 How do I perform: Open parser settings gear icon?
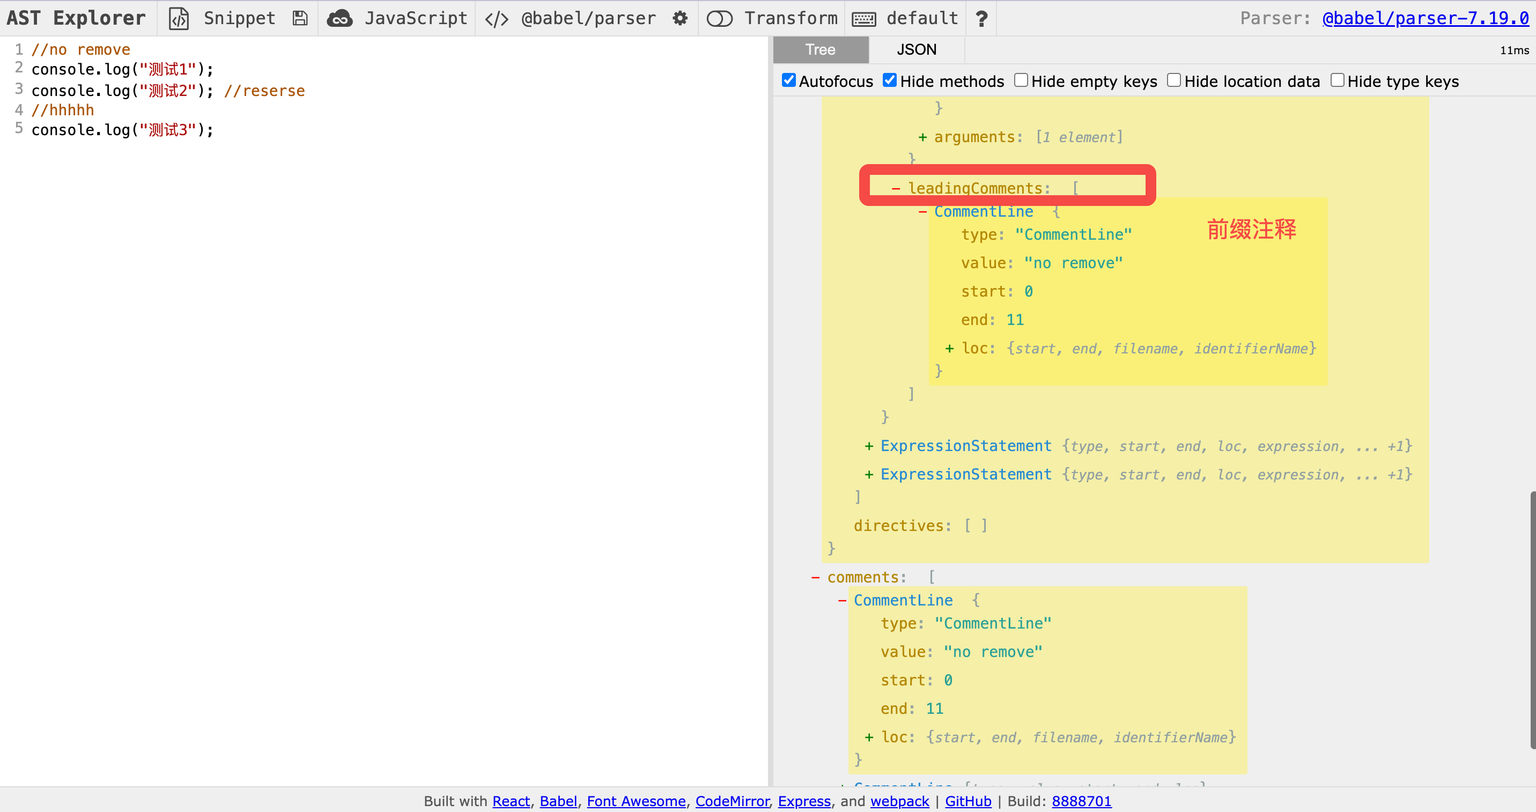pyautogui.click(x=680, y=18)
